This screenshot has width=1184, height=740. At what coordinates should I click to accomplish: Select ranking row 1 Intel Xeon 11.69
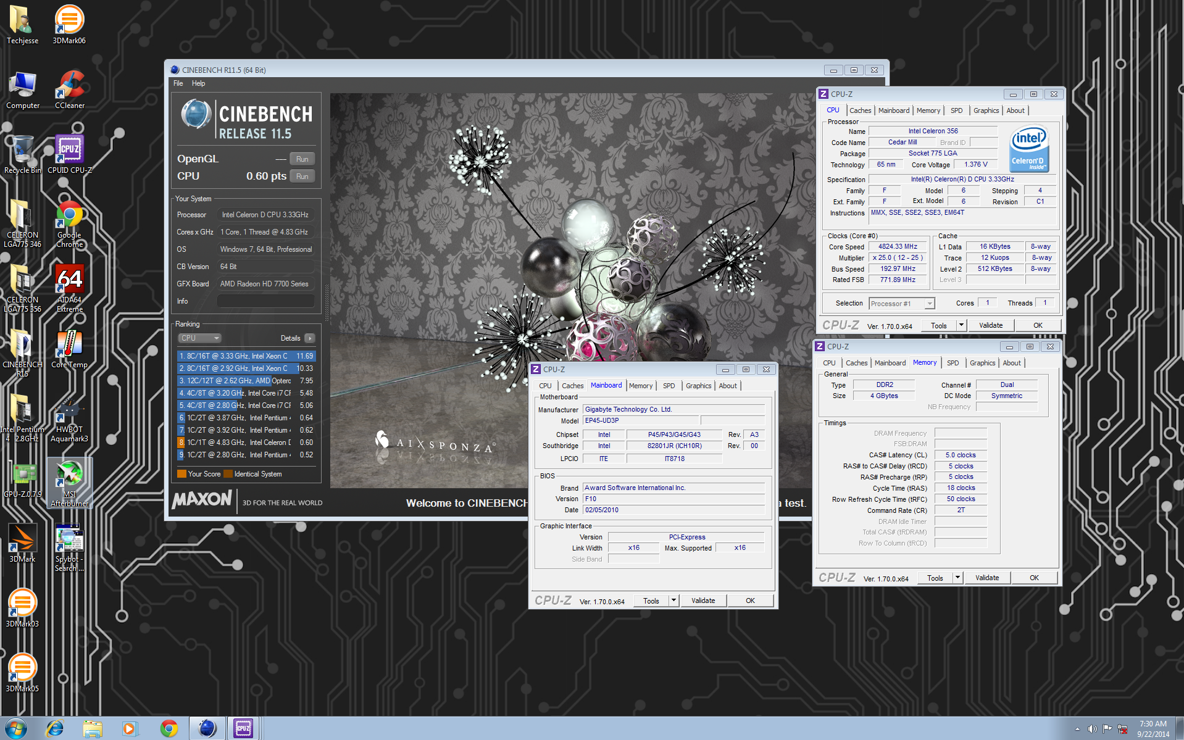[x=247, y=356]
